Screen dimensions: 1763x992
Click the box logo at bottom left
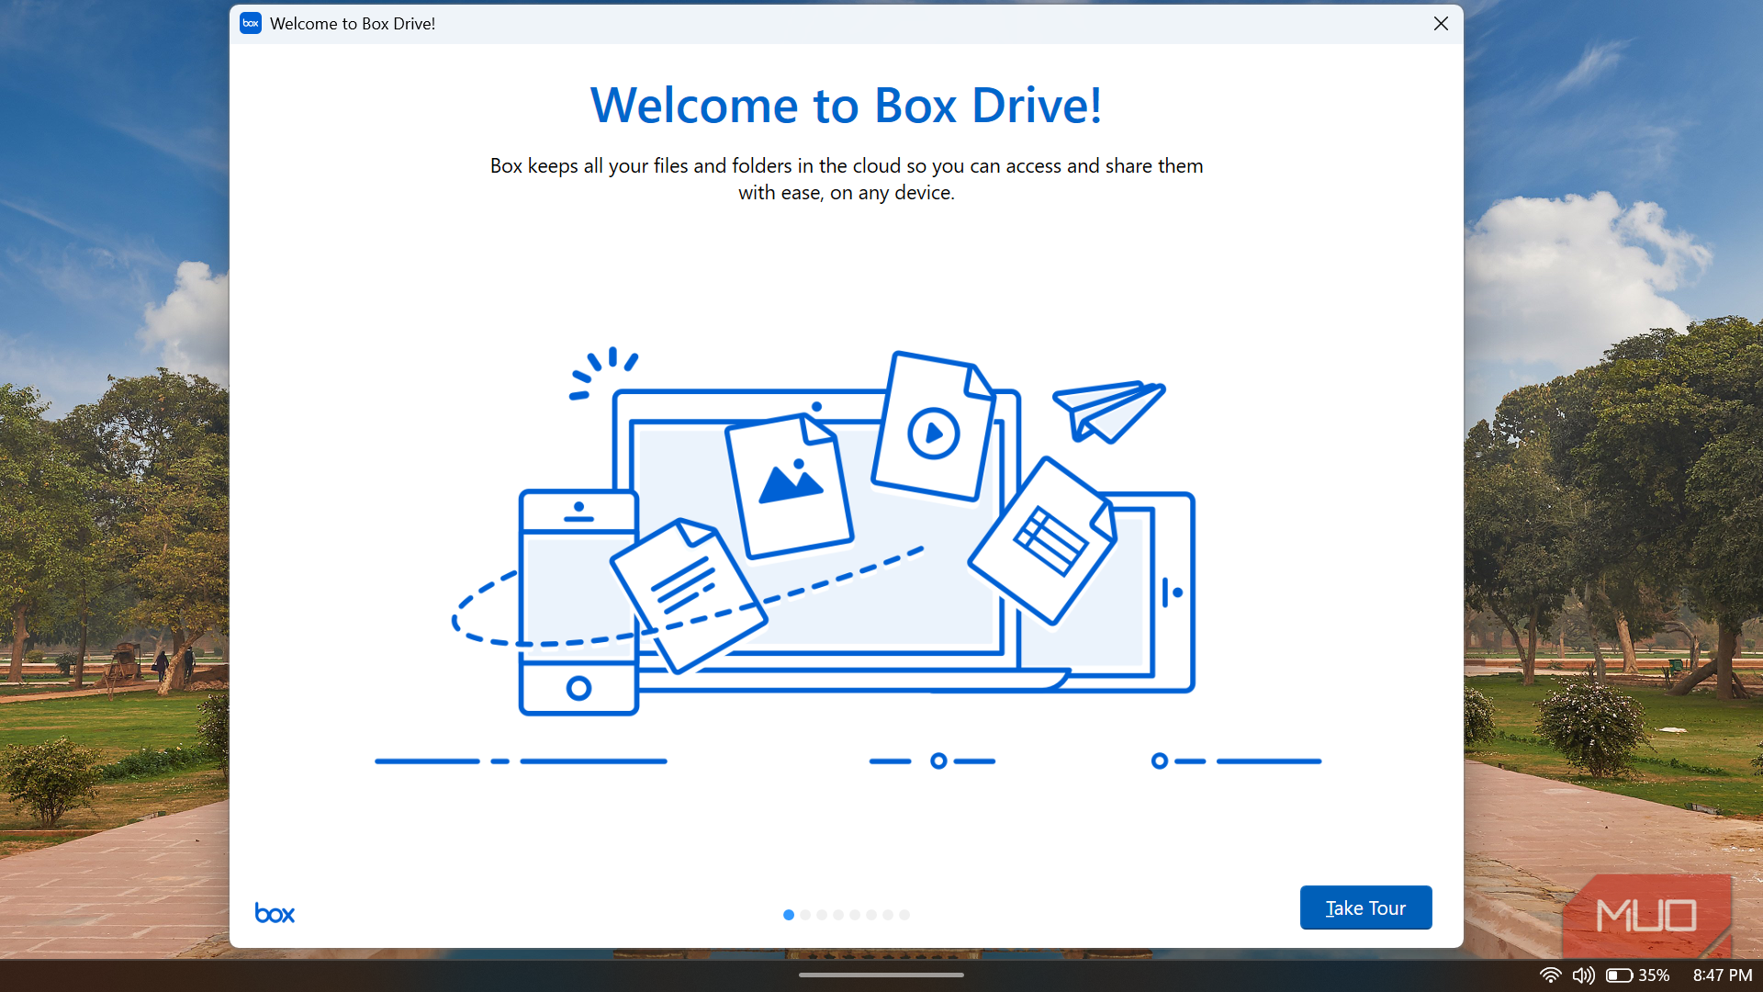(275, 913)
